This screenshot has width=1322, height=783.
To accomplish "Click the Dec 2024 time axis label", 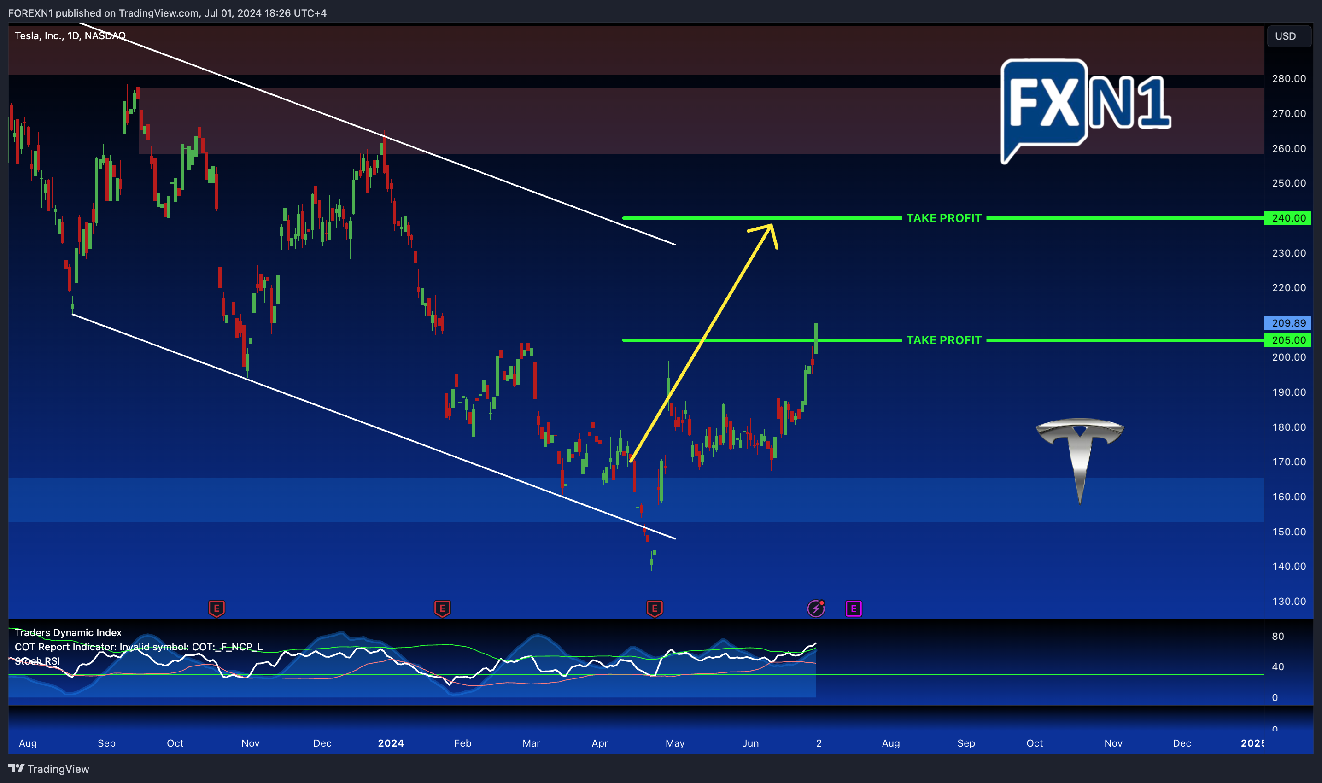I will [x=1181, y=743].
